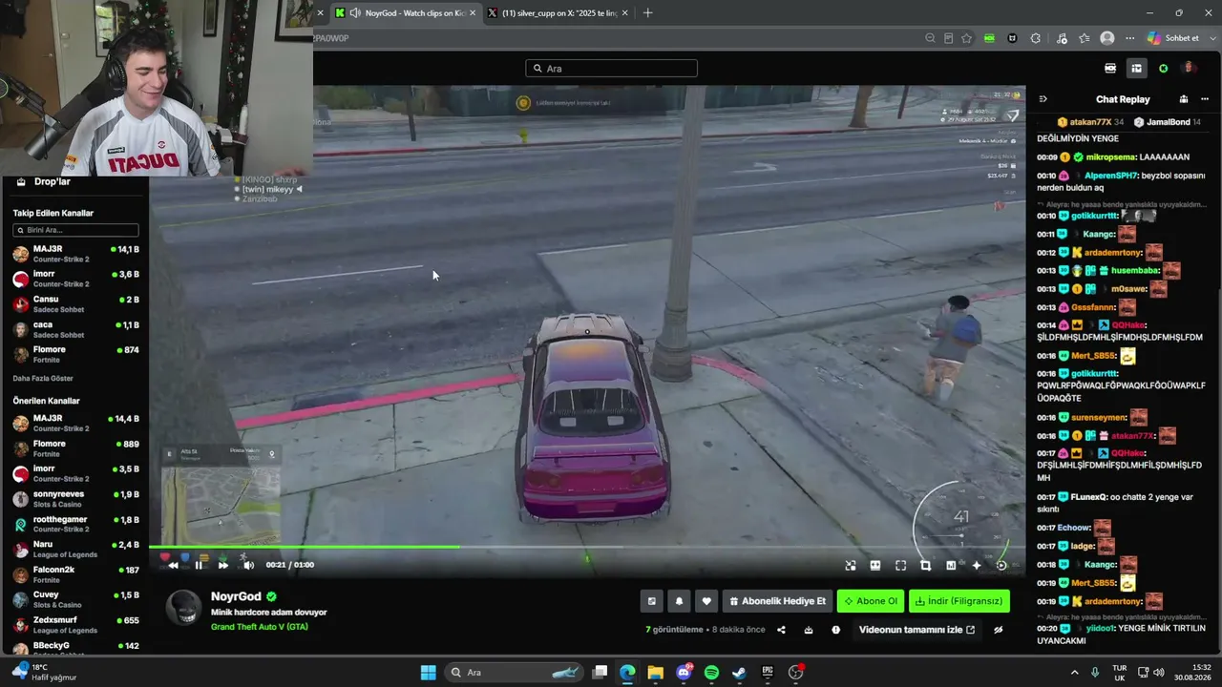Toggle NoyrGod notification bell
1222x687 pixels.
pyautogui.click(x=679, y=601)
